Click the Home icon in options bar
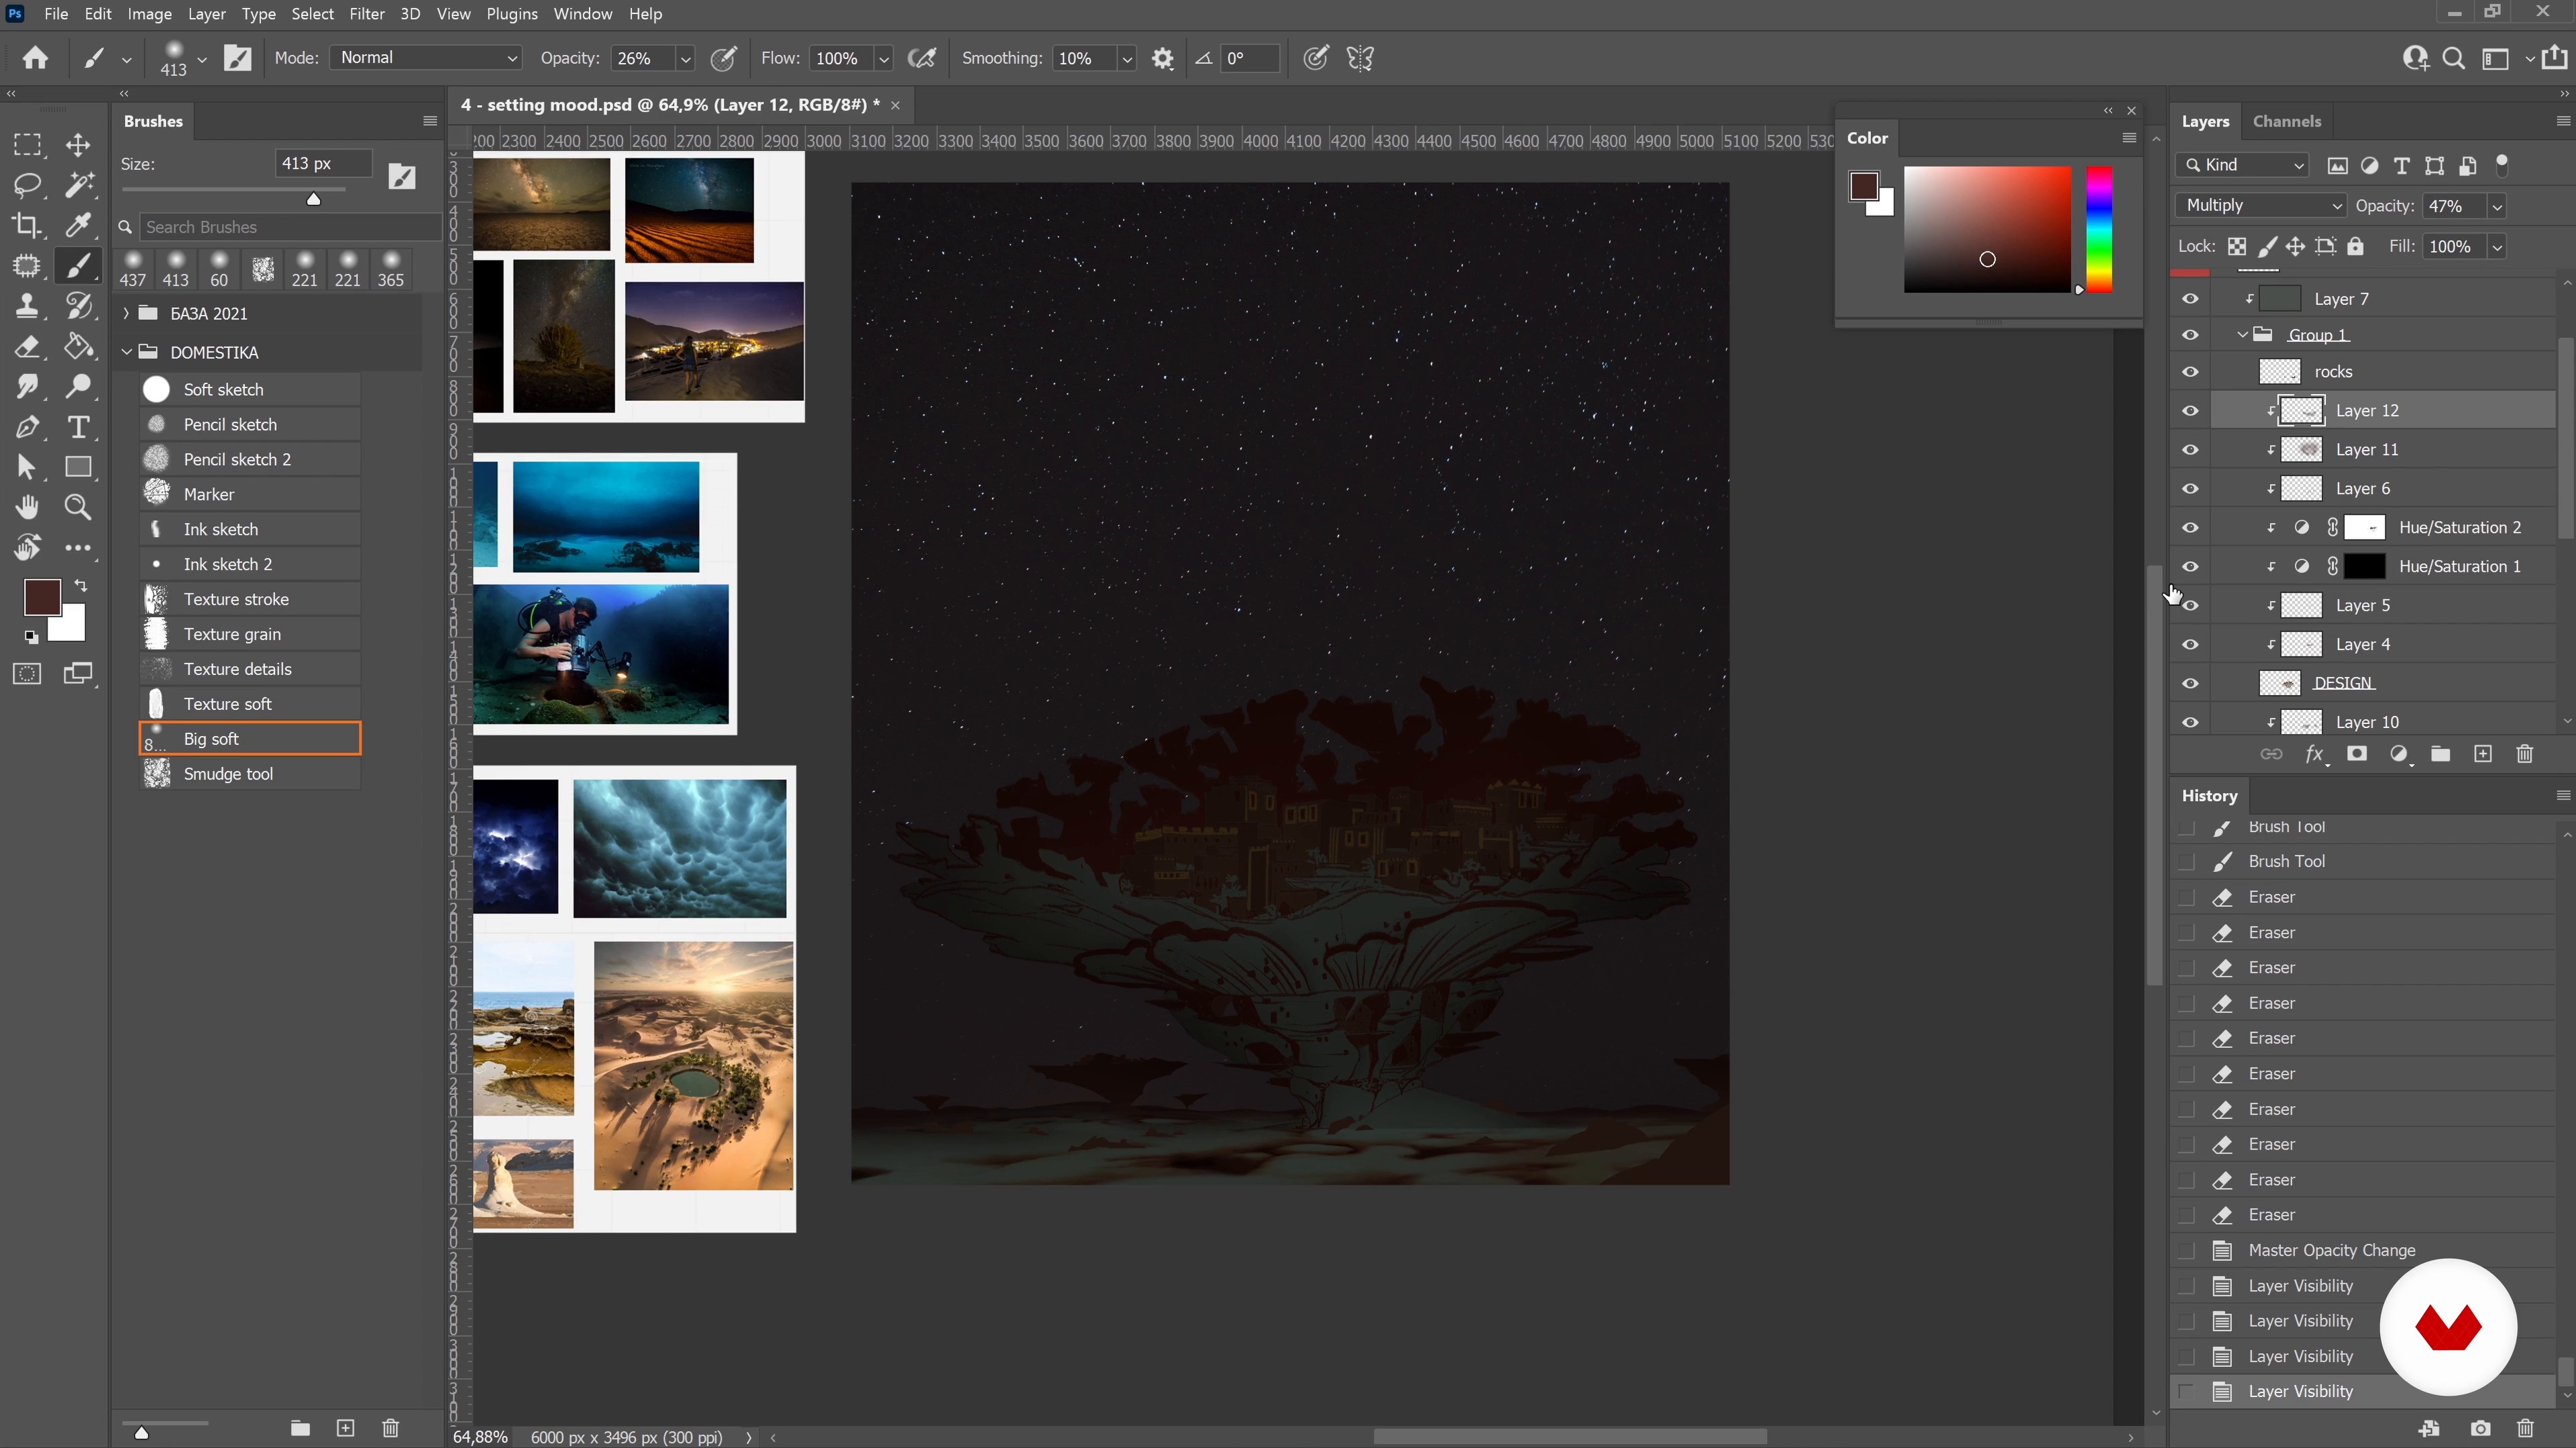Screen dimensions: 2576x1448 [x=35, y=58]
